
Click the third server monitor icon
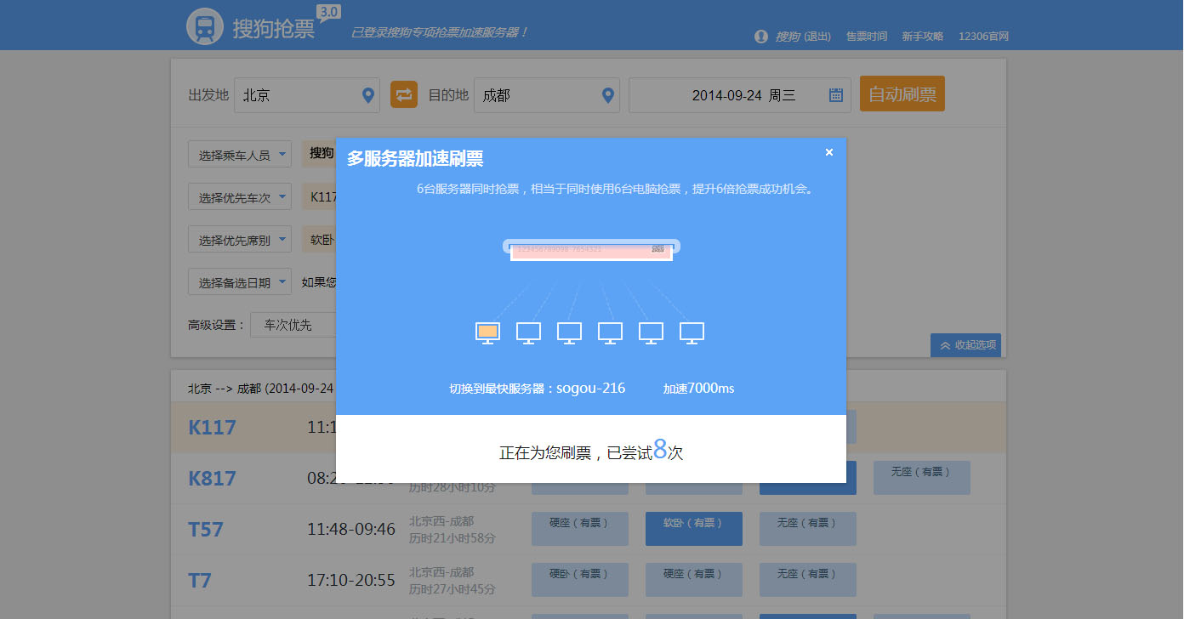569,332
